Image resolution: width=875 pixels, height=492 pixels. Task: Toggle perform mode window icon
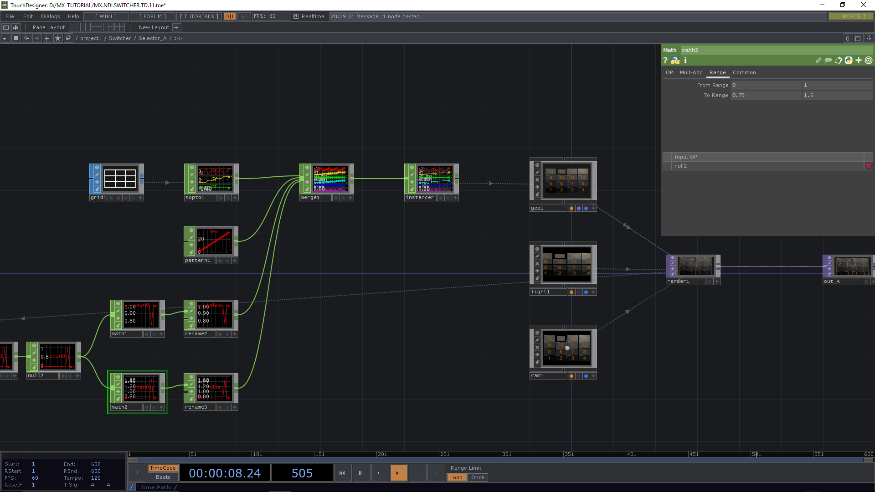click(6, 27)
